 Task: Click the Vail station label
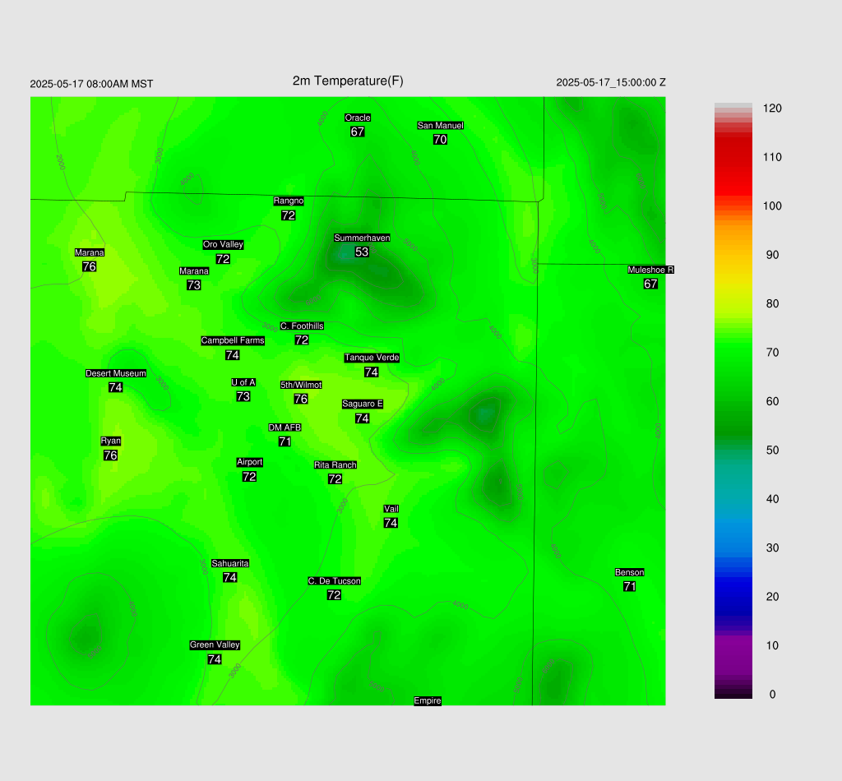(x=391, y=509)
